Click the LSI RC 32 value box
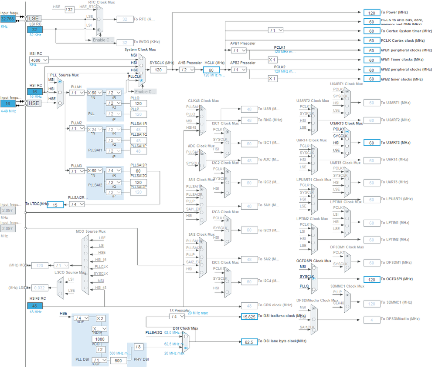The width and height of the screenshot is (435, 368). 35,30
